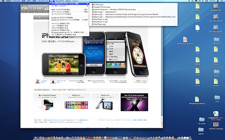Toggle イメージを無効にする option
225x140 pixels.
[x=69, y=26]
